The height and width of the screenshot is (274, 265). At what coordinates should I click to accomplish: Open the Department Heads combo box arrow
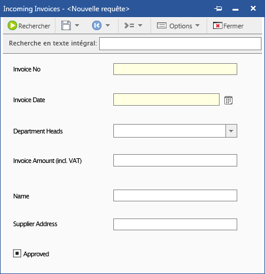tap(231, 131)
